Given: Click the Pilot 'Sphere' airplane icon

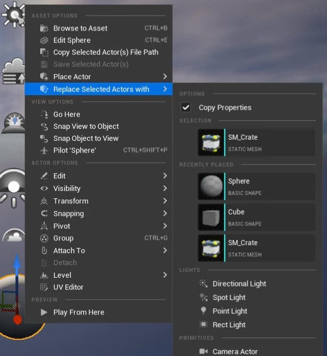Looking at the screenshot, I should pos(44,150).
